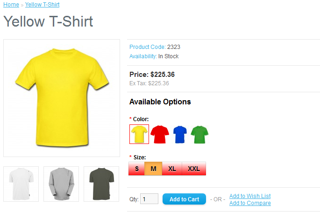Click the Product Code label
This screenshot has height=212, width=320.
point(148,47)
